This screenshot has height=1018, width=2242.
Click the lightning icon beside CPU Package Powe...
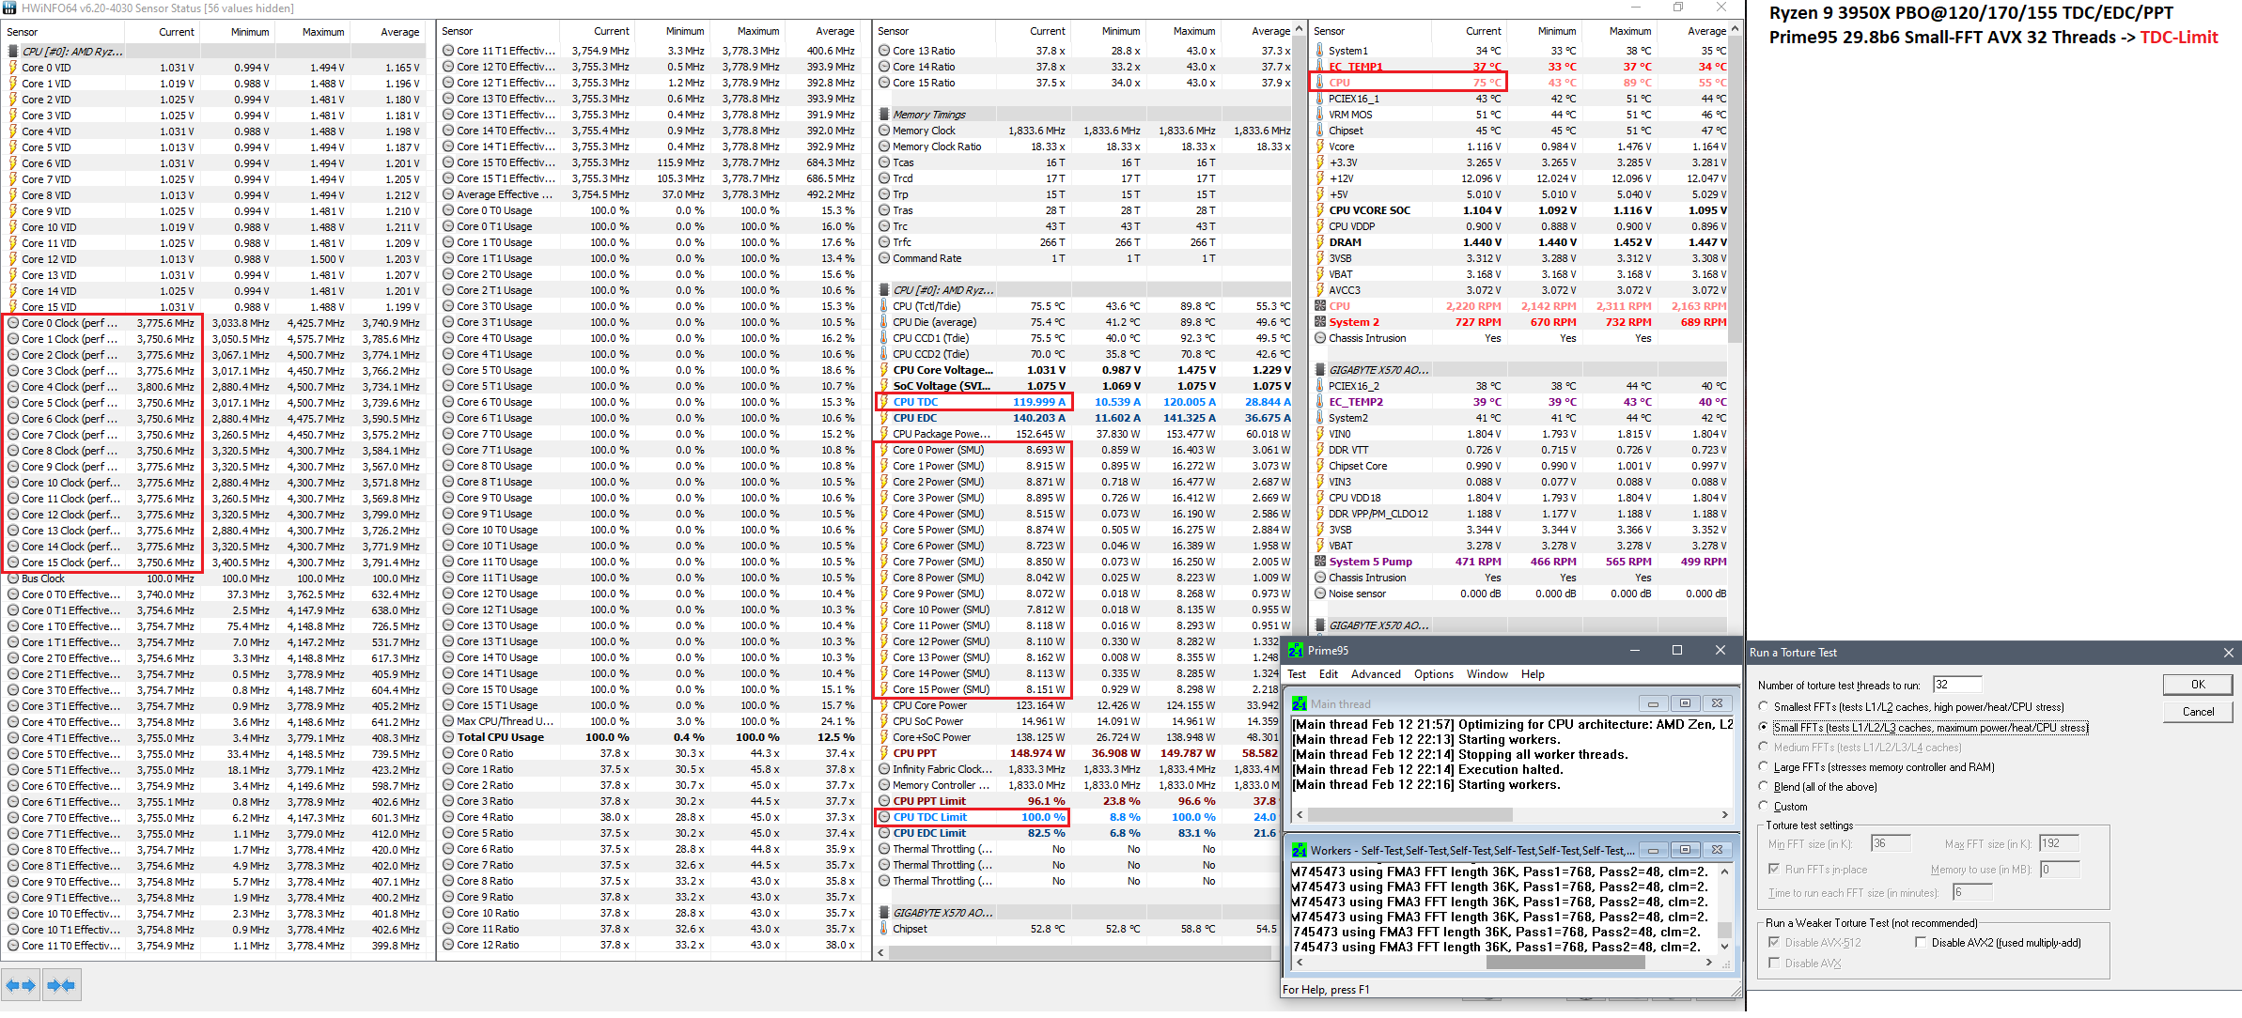(x=884, y=434)
